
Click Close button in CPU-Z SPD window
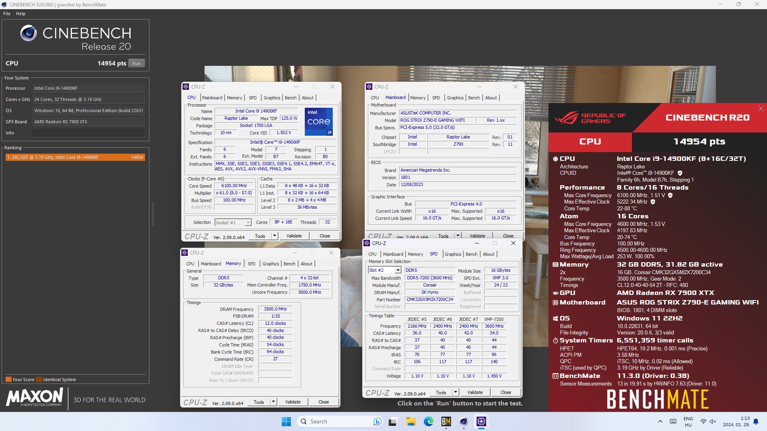[x=506, y=392]
